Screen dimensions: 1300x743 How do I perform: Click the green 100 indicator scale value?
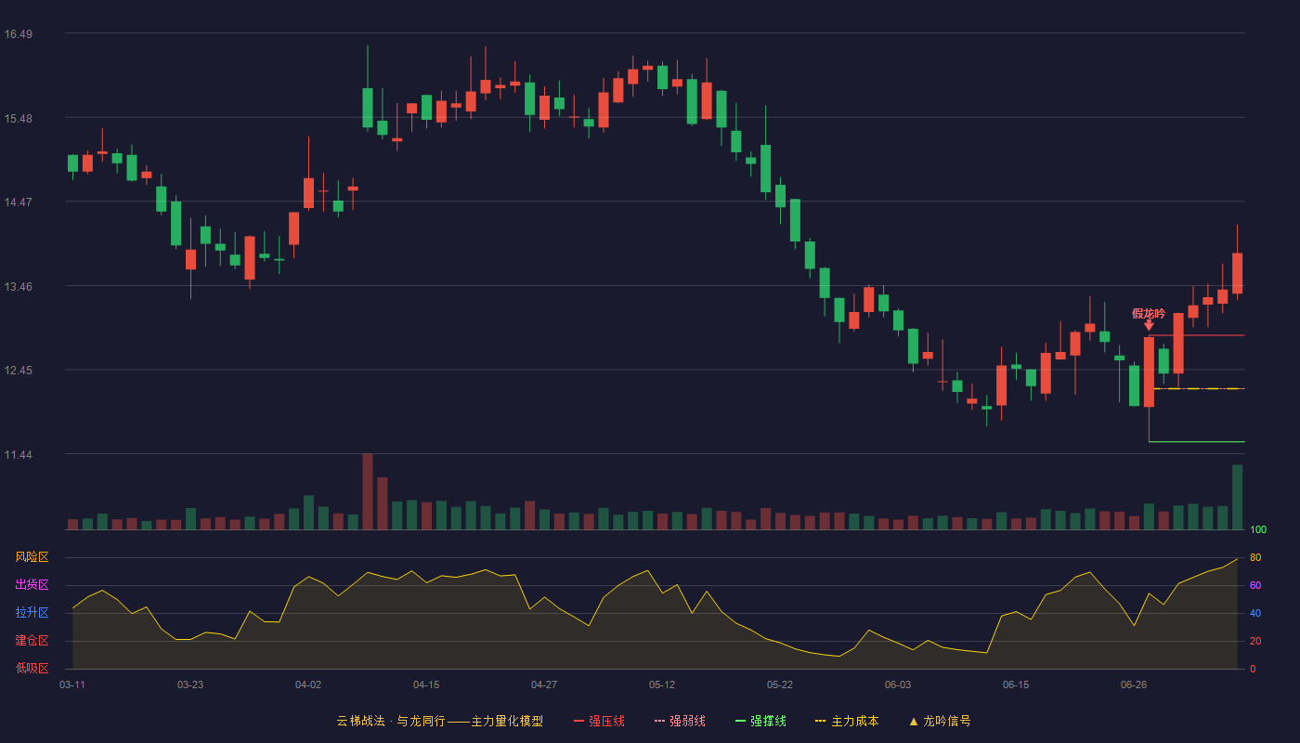click(x=1258, y=530)
